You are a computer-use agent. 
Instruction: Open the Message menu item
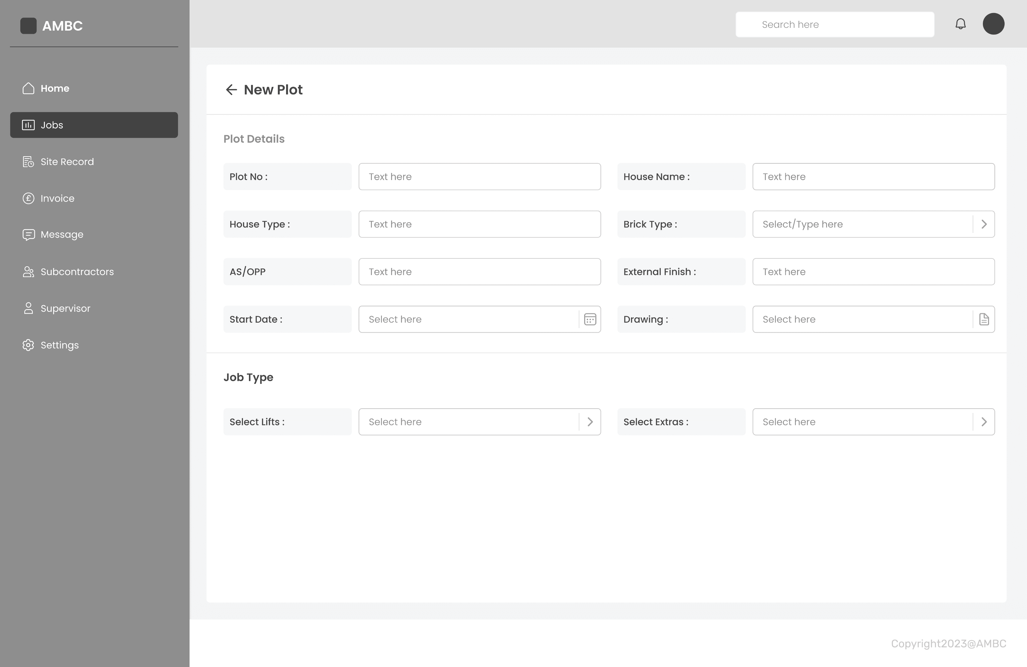tap(62, 235)
